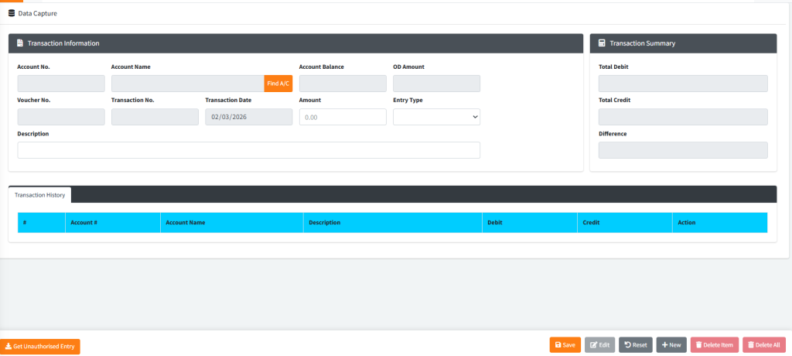Click the Data Capture database icon

pos(12,13)
